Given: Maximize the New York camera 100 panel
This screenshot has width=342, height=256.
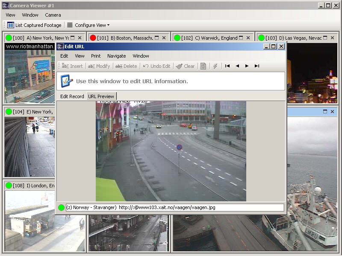Looking at the screenshot, I should (72, 38).
